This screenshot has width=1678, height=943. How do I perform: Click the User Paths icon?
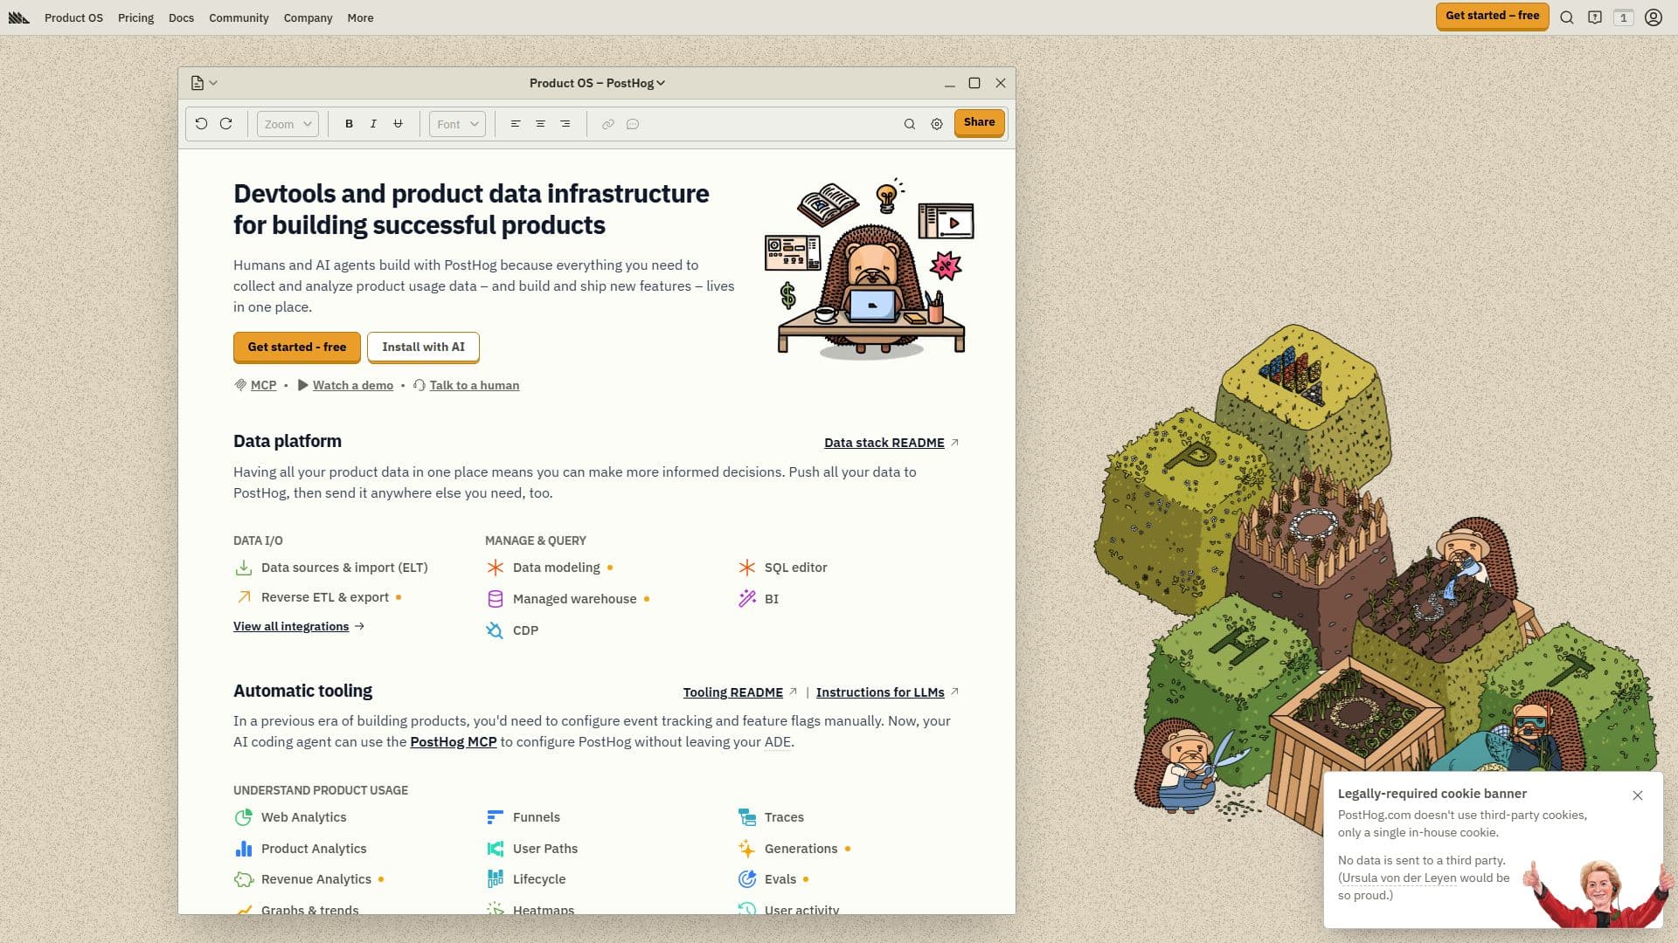click(x=495, y=849)
